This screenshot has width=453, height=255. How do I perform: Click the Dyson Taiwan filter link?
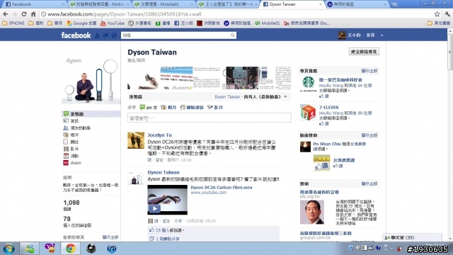pyautogui.click(x=227, y=97)
